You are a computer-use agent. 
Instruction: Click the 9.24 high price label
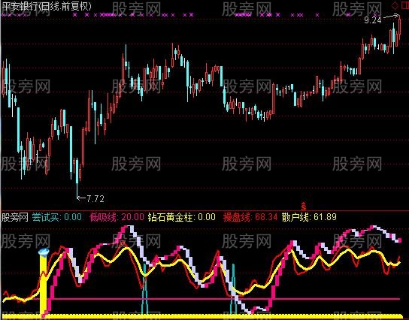tap(373, 20)
